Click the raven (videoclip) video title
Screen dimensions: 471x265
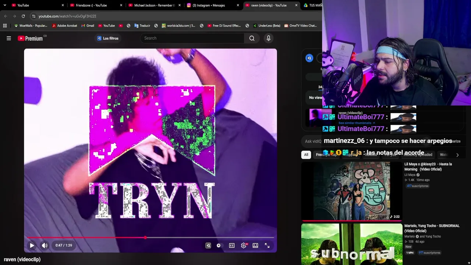coord(22,259)
